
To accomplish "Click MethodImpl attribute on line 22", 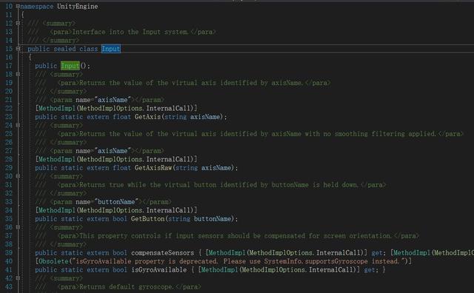I will click(57, 108).
